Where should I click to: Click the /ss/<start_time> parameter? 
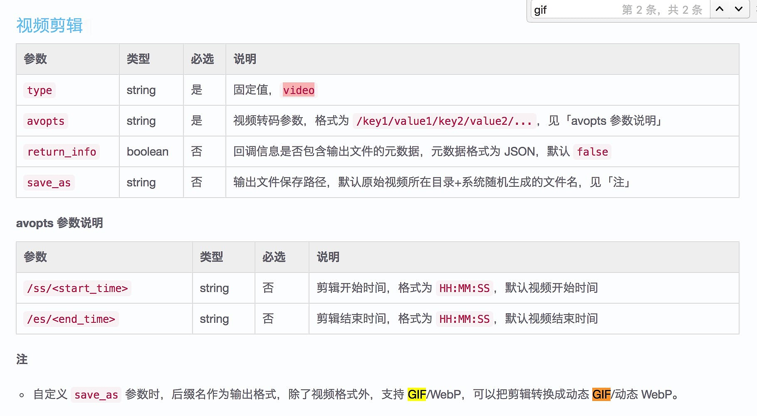click(77, 288)
